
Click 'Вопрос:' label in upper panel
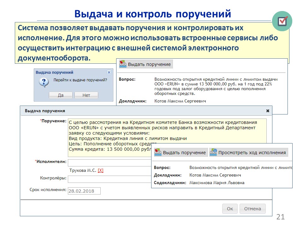127,79
